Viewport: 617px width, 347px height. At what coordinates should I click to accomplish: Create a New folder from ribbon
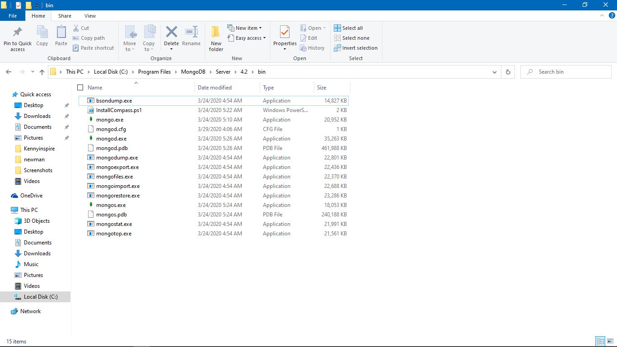click(216, 38)
